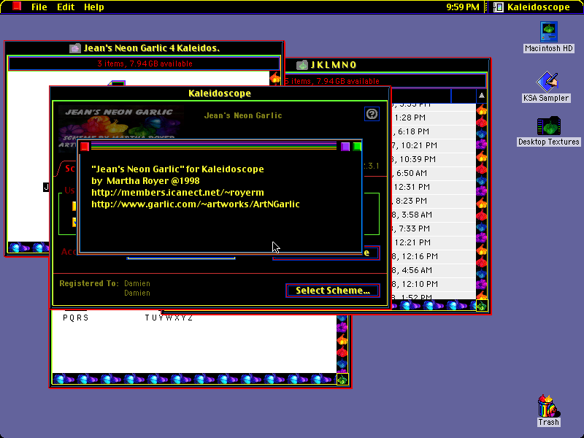Click the 'by Martha Royer @1998' credit line

[145, 181]
